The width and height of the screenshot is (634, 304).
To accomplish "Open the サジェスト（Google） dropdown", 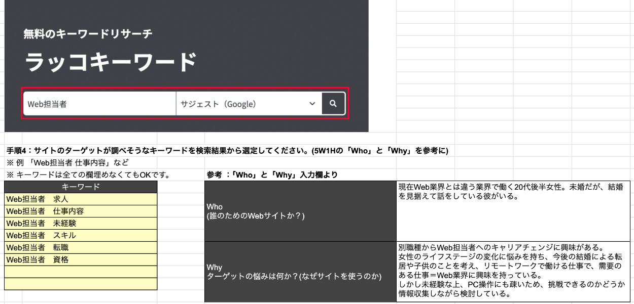I will [x=249, y=104].
